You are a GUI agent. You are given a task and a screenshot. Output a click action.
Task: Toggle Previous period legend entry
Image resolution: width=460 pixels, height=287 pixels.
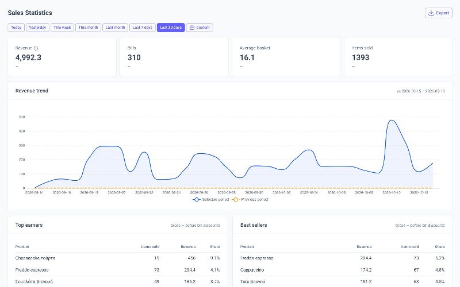coord(250,199)
